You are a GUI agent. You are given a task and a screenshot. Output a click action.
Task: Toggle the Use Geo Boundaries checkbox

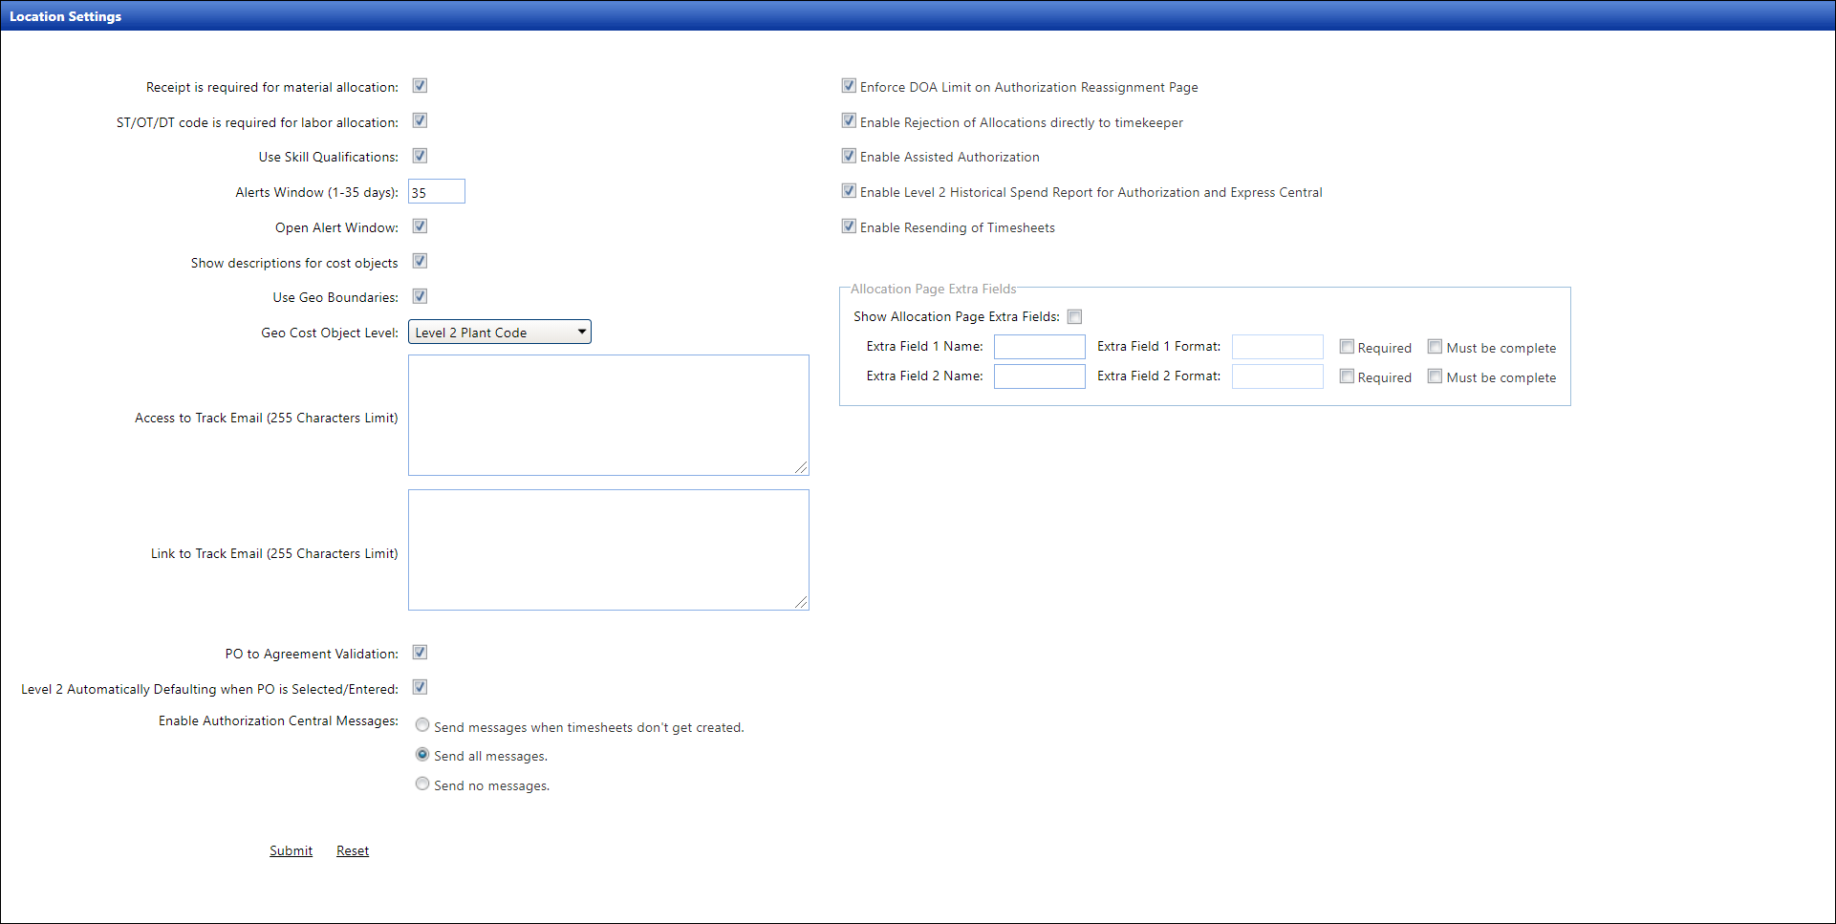click(x=420, y=296)
